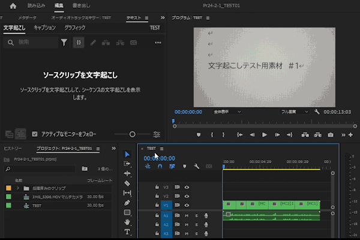Mute the A1 audio track

click(x=187, y=215)
